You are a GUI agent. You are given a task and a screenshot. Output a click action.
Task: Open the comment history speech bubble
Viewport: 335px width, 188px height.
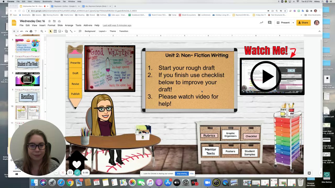(270, 23)
